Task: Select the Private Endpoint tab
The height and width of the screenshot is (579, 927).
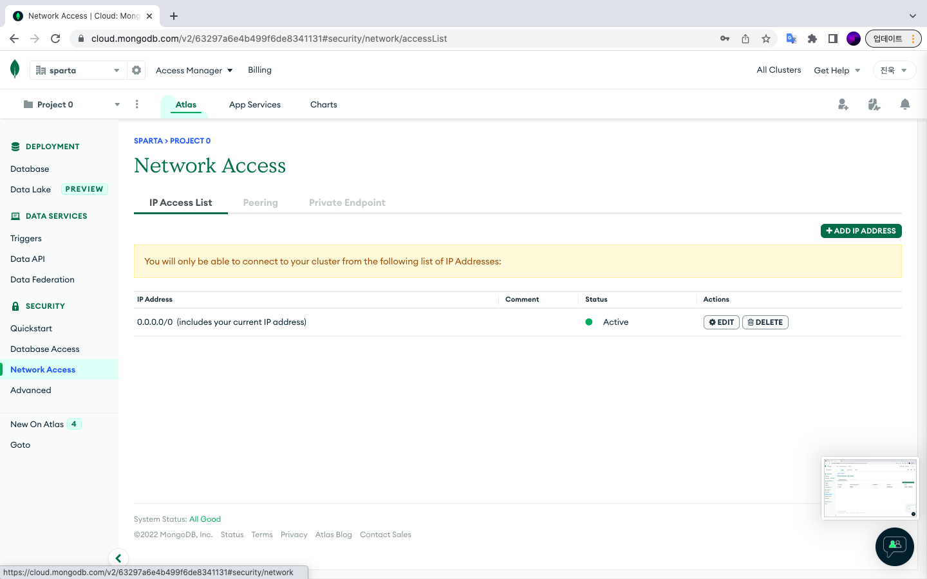Action: tap(347, 202)
